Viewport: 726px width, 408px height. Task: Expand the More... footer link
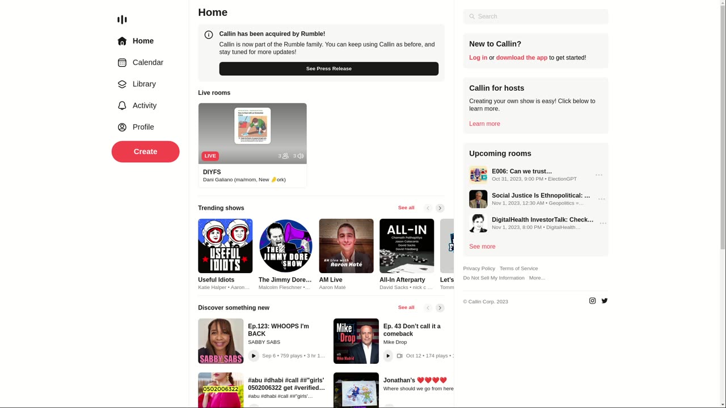pos(537,278)
